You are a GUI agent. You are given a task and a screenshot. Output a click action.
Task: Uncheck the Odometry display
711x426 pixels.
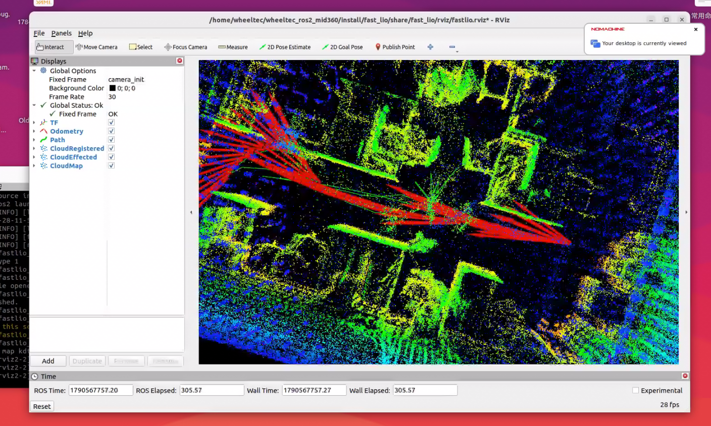[x=111, y=131]
